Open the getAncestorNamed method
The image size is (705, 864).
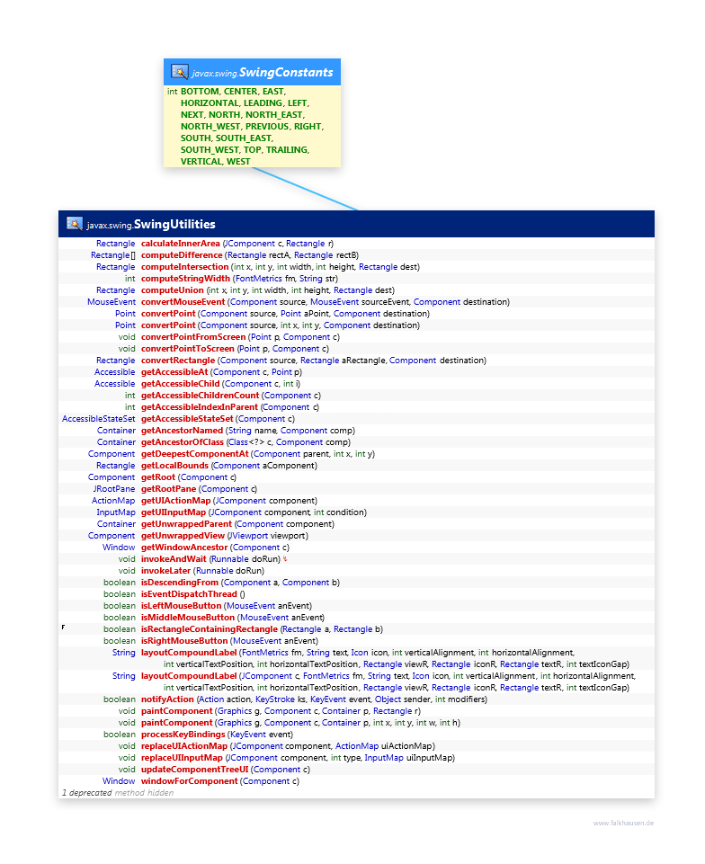coord(182,431)
